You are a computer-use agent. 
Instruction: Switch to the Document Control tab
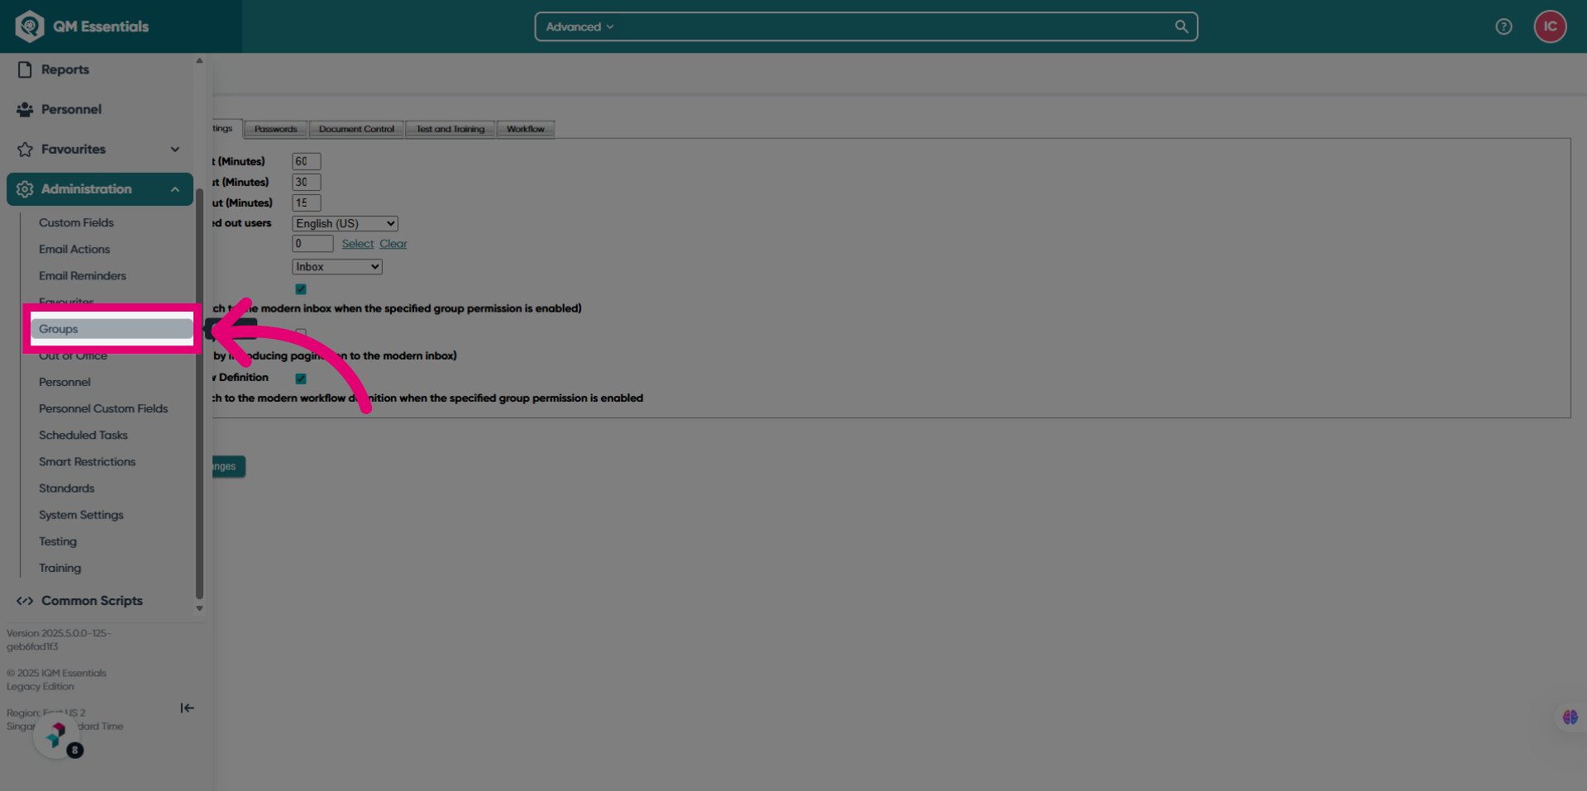coord(356,129)
